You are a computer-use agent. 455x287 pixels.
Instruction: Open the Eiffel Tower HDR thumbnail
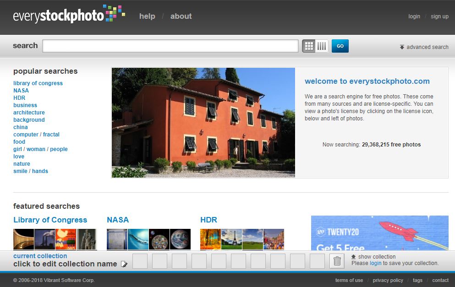tap(231, 239)
